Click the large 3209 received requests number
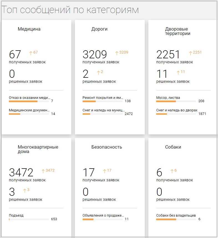The height and width of the screenshot is (238, 218). coord(95,54)
